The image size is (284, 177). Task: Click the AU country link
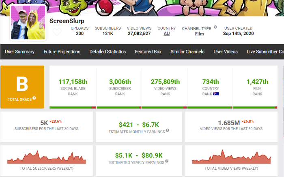[x=166, y=34]
